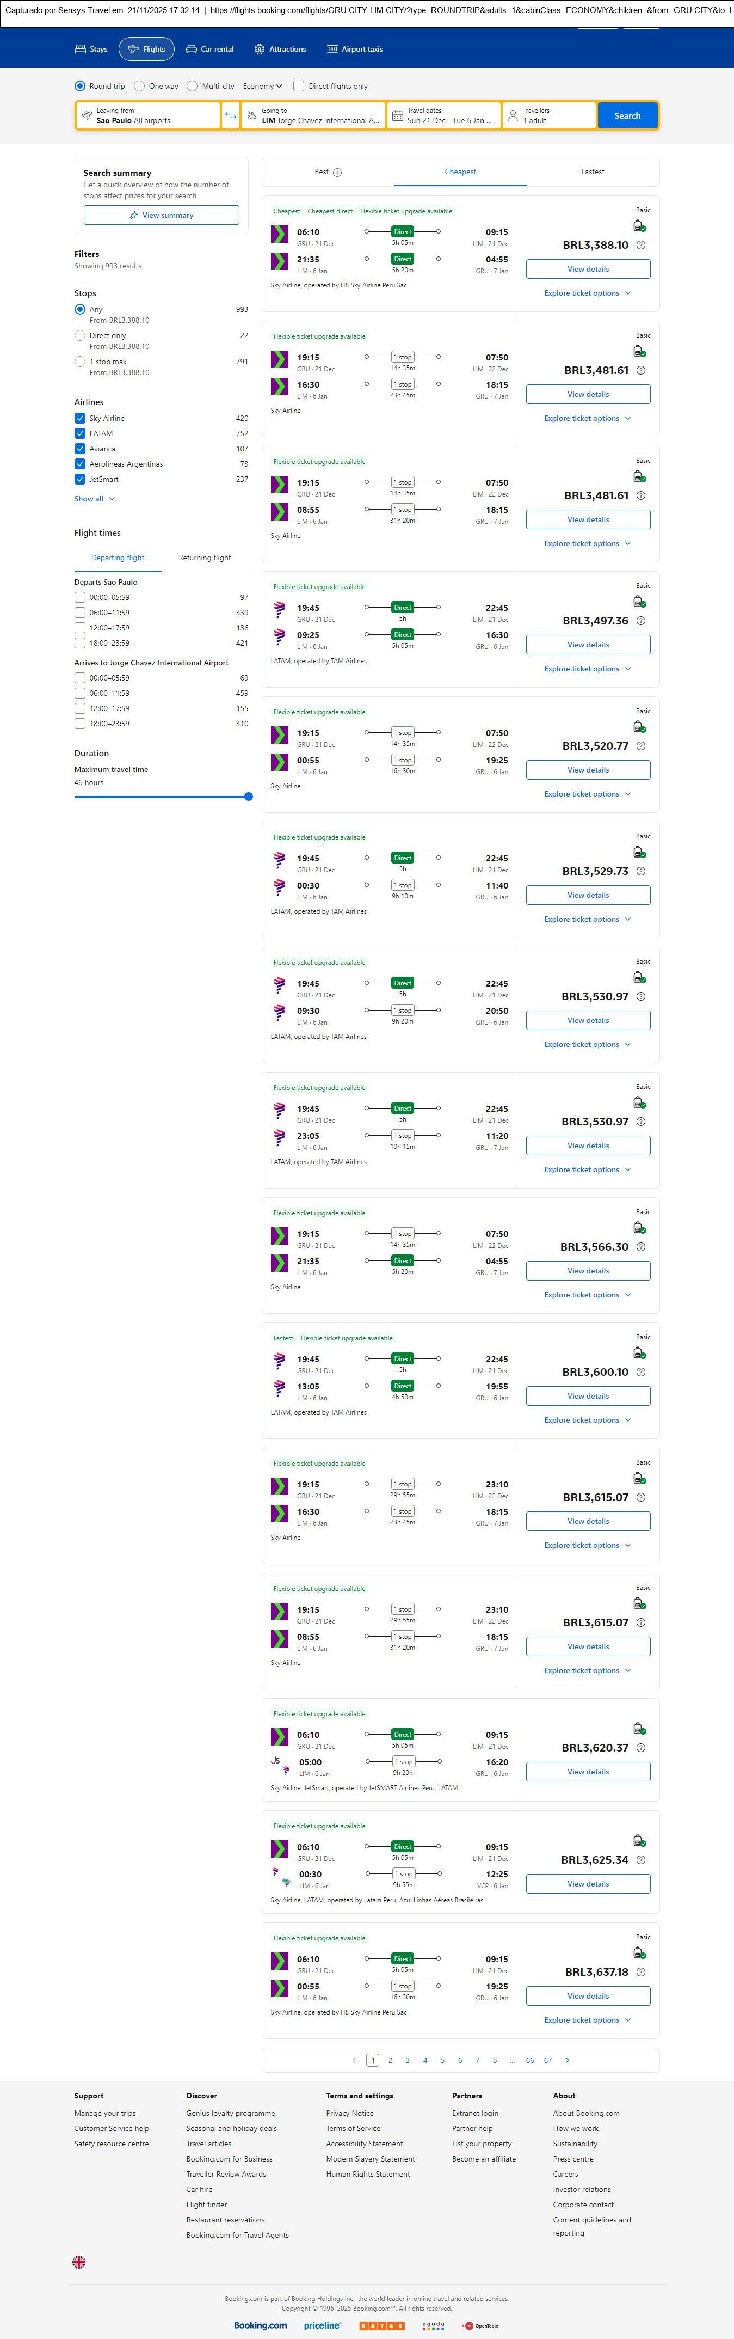
Task: Switch to the Fastest sorting tab
Action: 593,172
